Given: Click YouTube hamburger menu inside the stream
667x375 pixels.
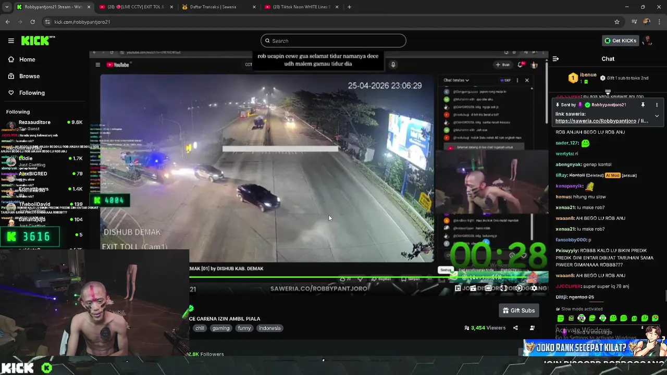Looking at the screenshot, I should click(x=97, y=65).
